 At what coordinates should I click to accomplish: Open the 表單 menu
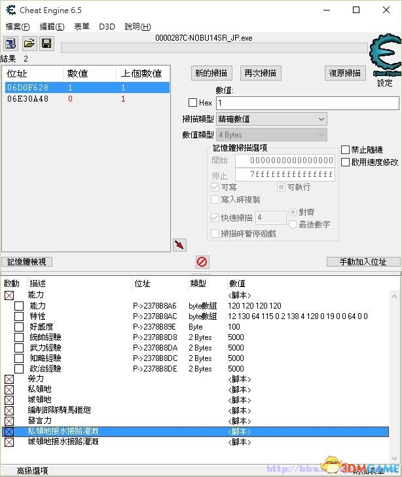82,27
